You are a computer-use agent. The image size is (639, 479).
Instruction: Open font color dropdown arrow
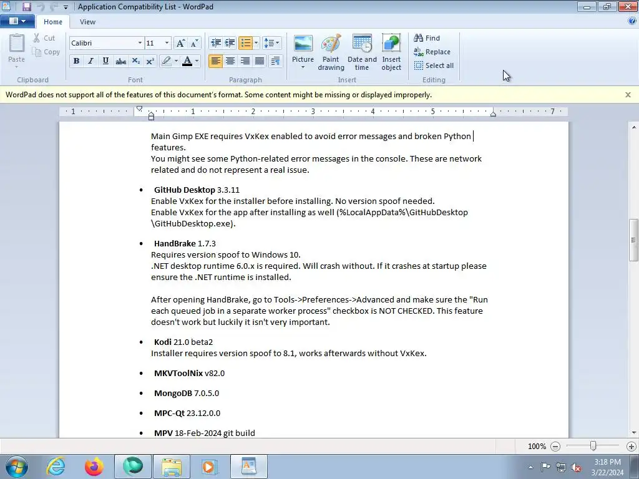tap(197, 61)
